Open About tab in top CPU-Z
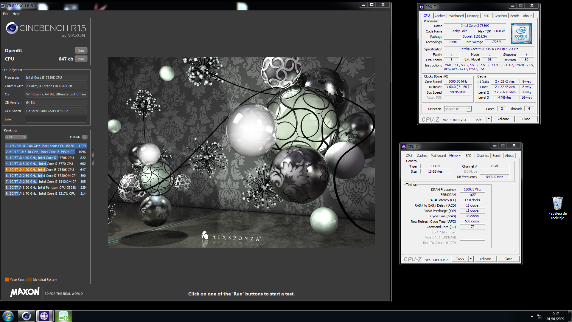Screen dimensions: 572x322 pos(527,16)
